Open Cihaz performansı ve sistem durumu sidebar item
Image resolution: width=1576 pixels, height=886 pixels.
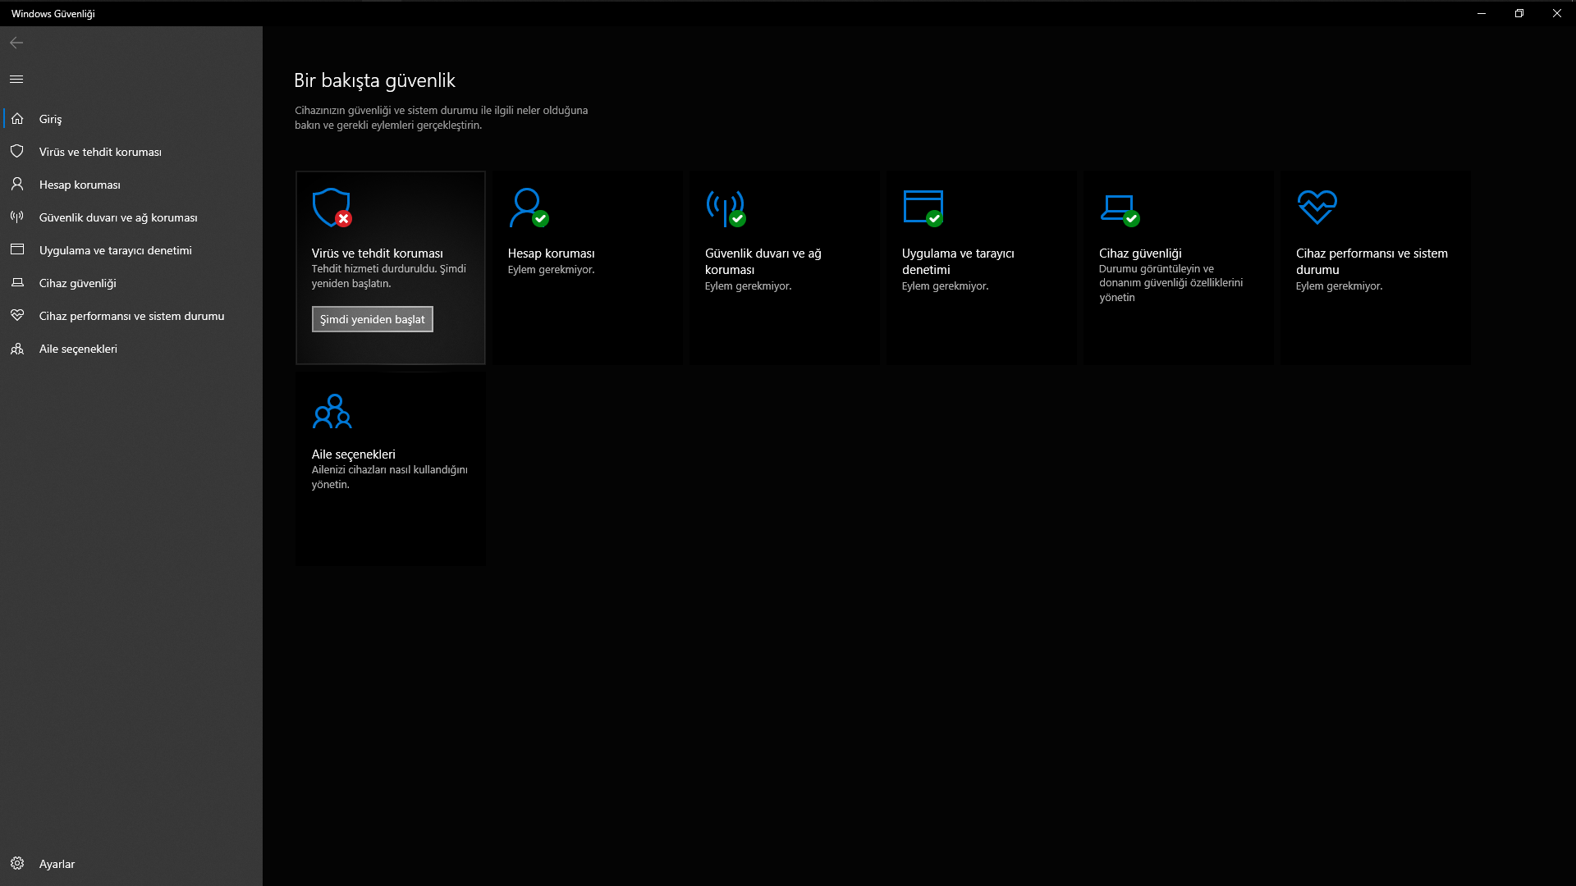pyautogui.click(x=131, y=316)
